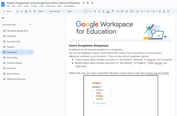This screenshot has width=177, height=116.
Task: Open the Insert menu
Action: pos(26,6)
